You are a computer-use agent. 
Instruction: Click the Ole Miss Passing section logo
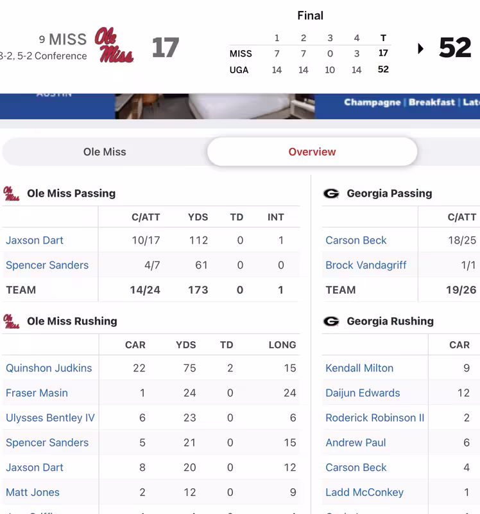click(x=12, y=193)
